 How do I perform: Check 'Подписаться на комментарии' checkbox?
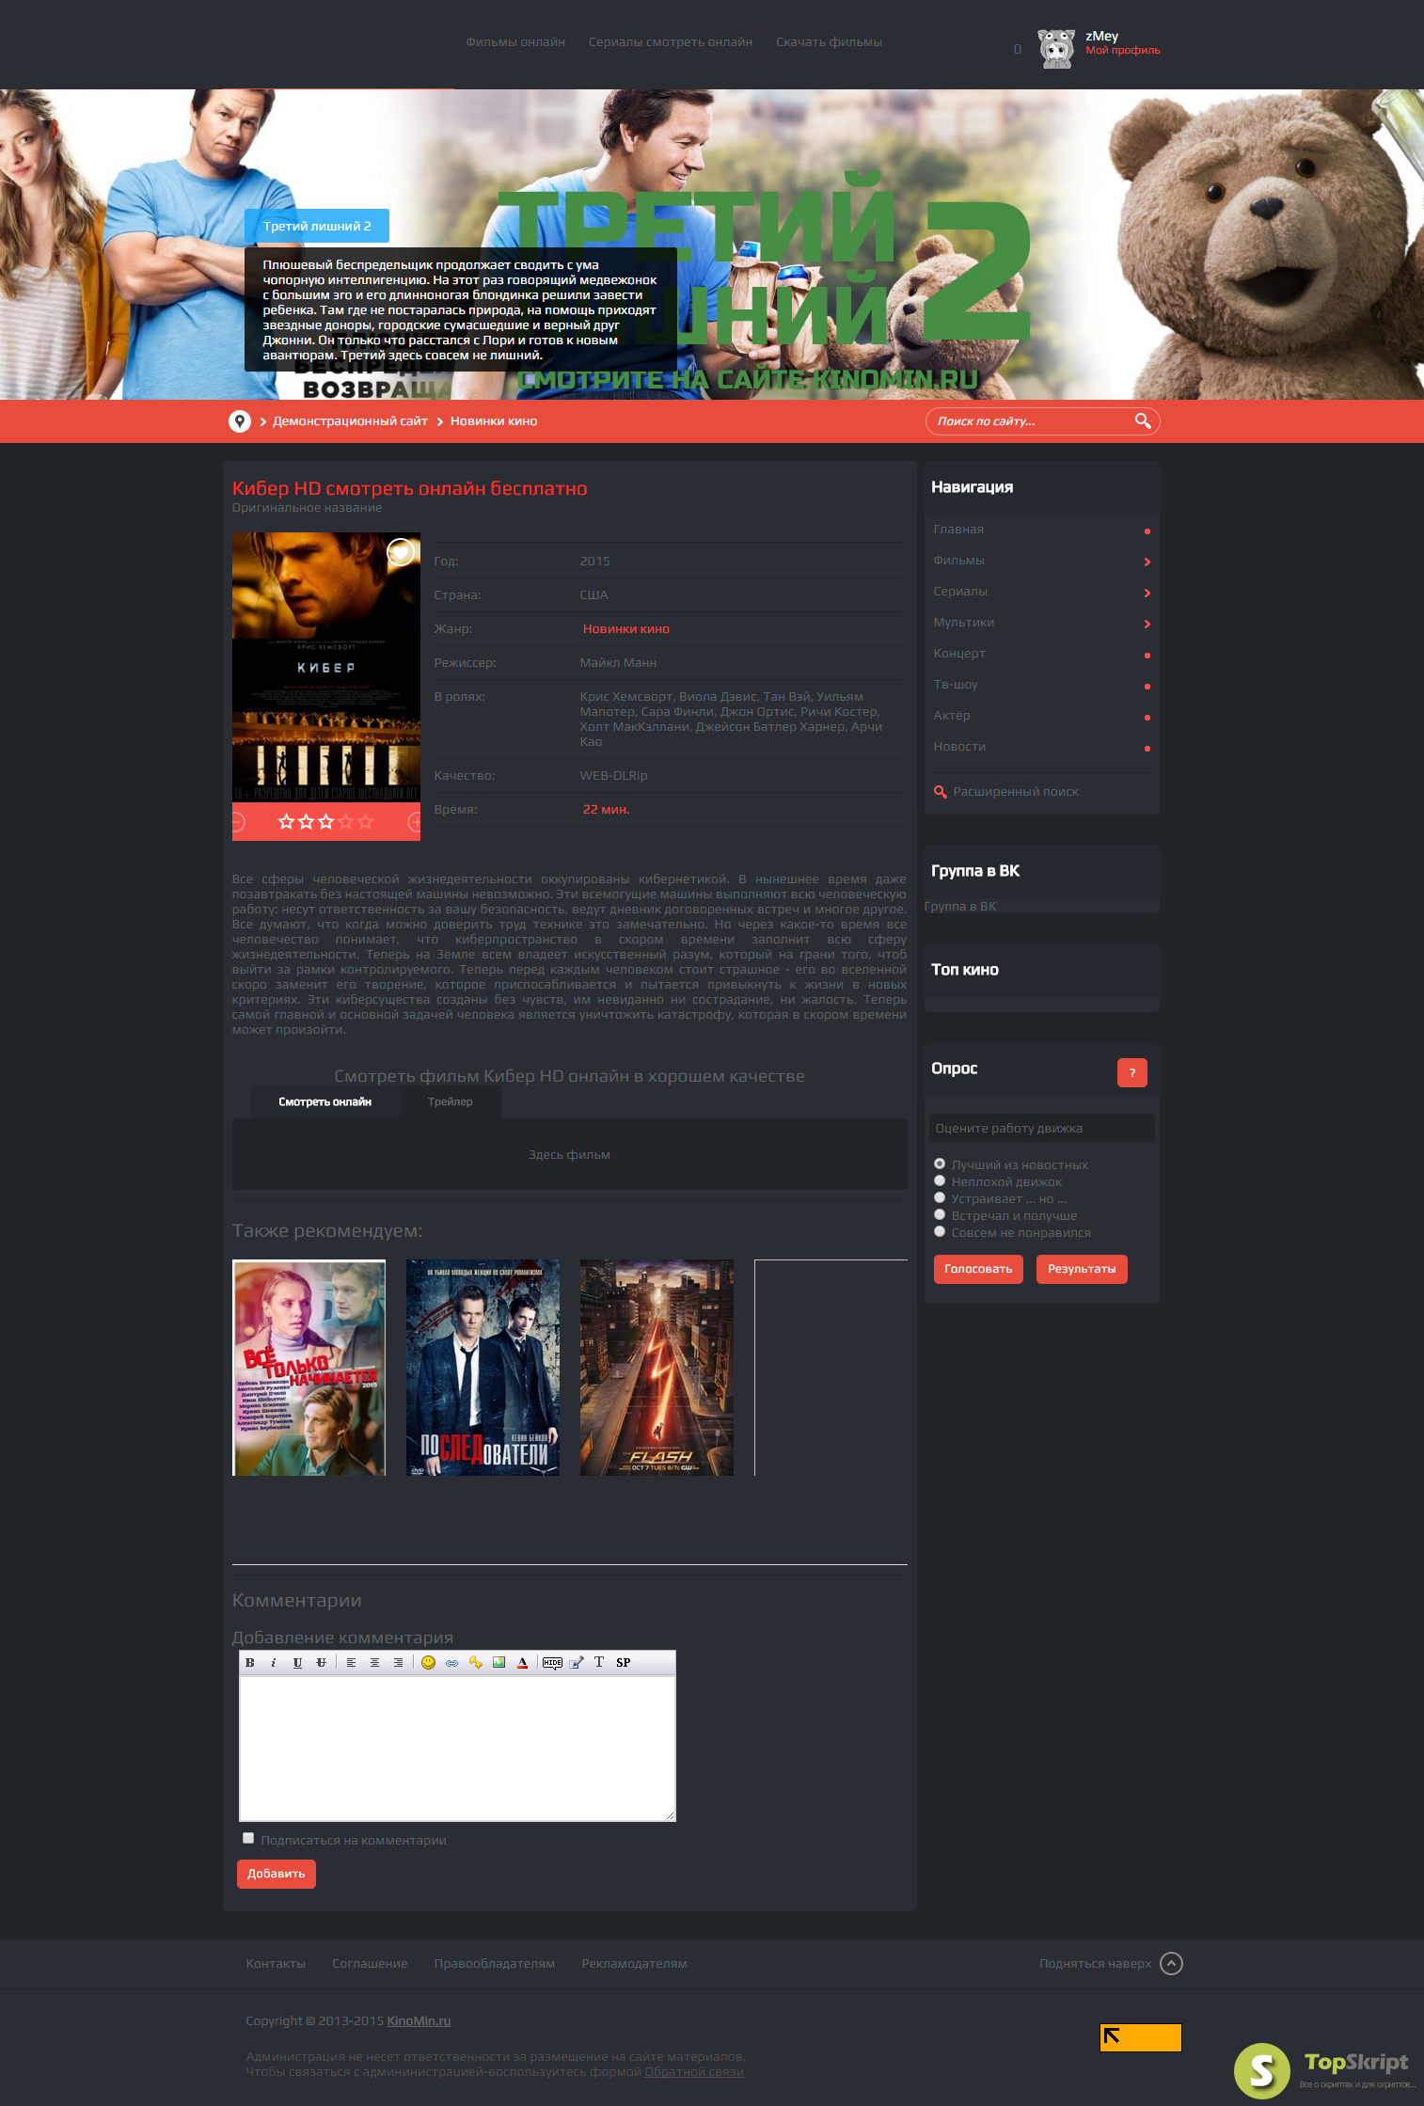click(248, 1838)
